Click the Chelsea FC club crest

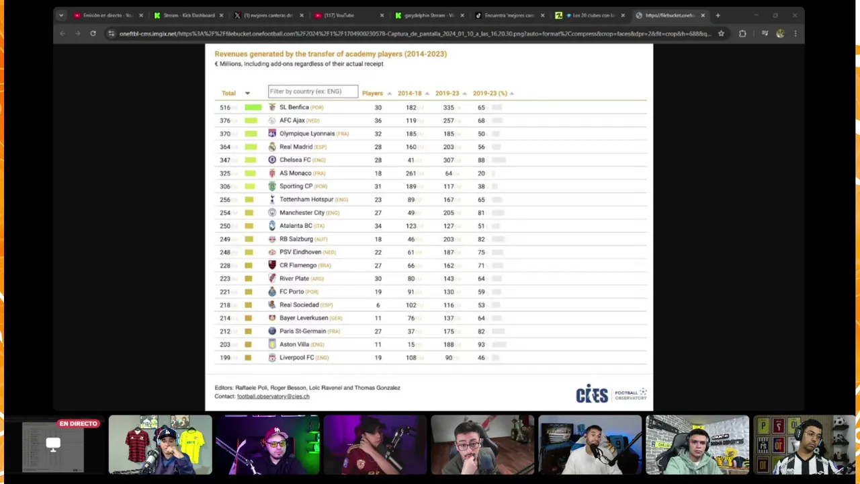[272, 160]
